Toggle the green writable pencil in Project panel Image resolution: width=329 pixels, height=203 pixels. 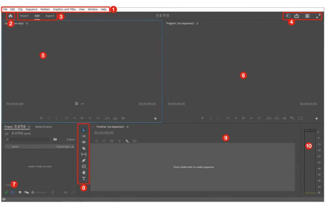click(7, 192)
